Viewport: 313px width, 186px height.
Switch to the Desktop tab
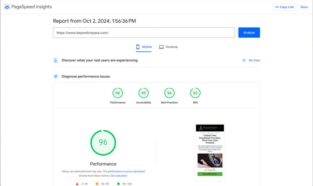coord(168,47)
